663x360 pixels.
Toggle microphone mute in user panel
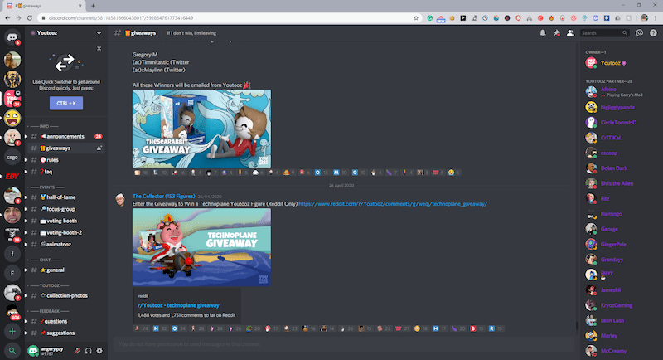[x=77, y=351]
